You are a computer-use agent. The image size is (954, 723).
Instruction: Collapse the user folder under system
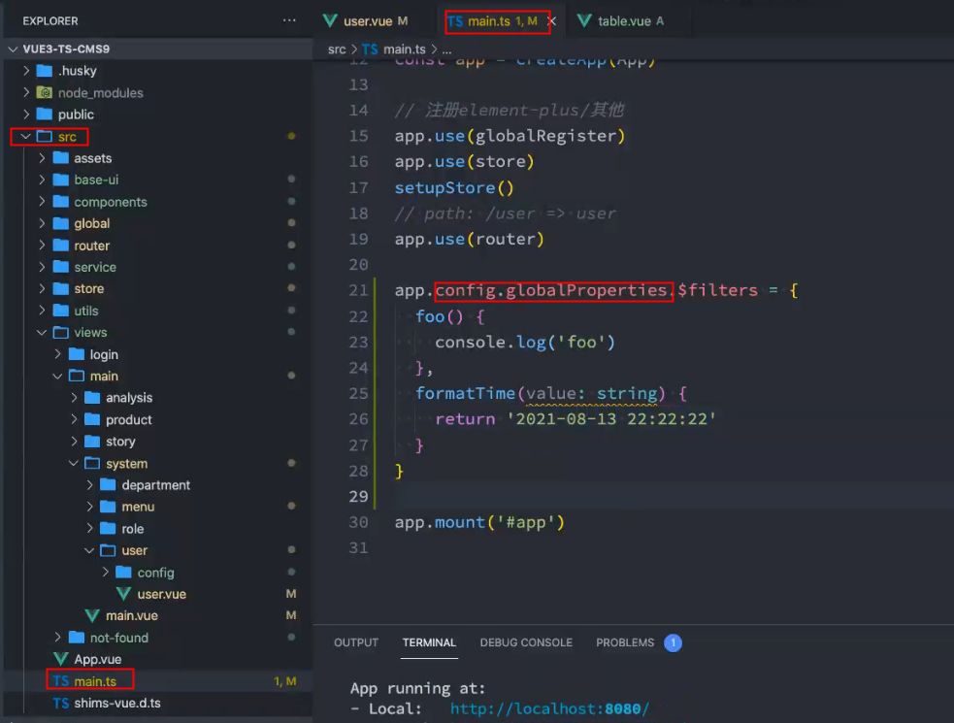click(89, 550)
